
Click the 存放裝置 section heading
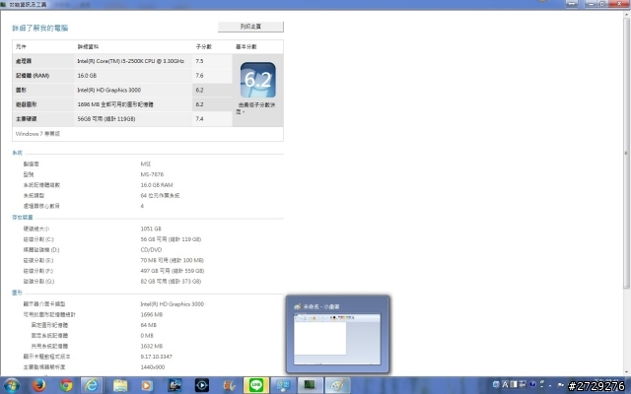(x=23, y=218)
